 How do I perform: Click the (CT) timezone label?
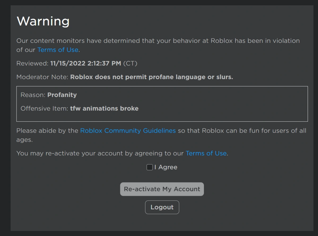[x=130, y=63]
